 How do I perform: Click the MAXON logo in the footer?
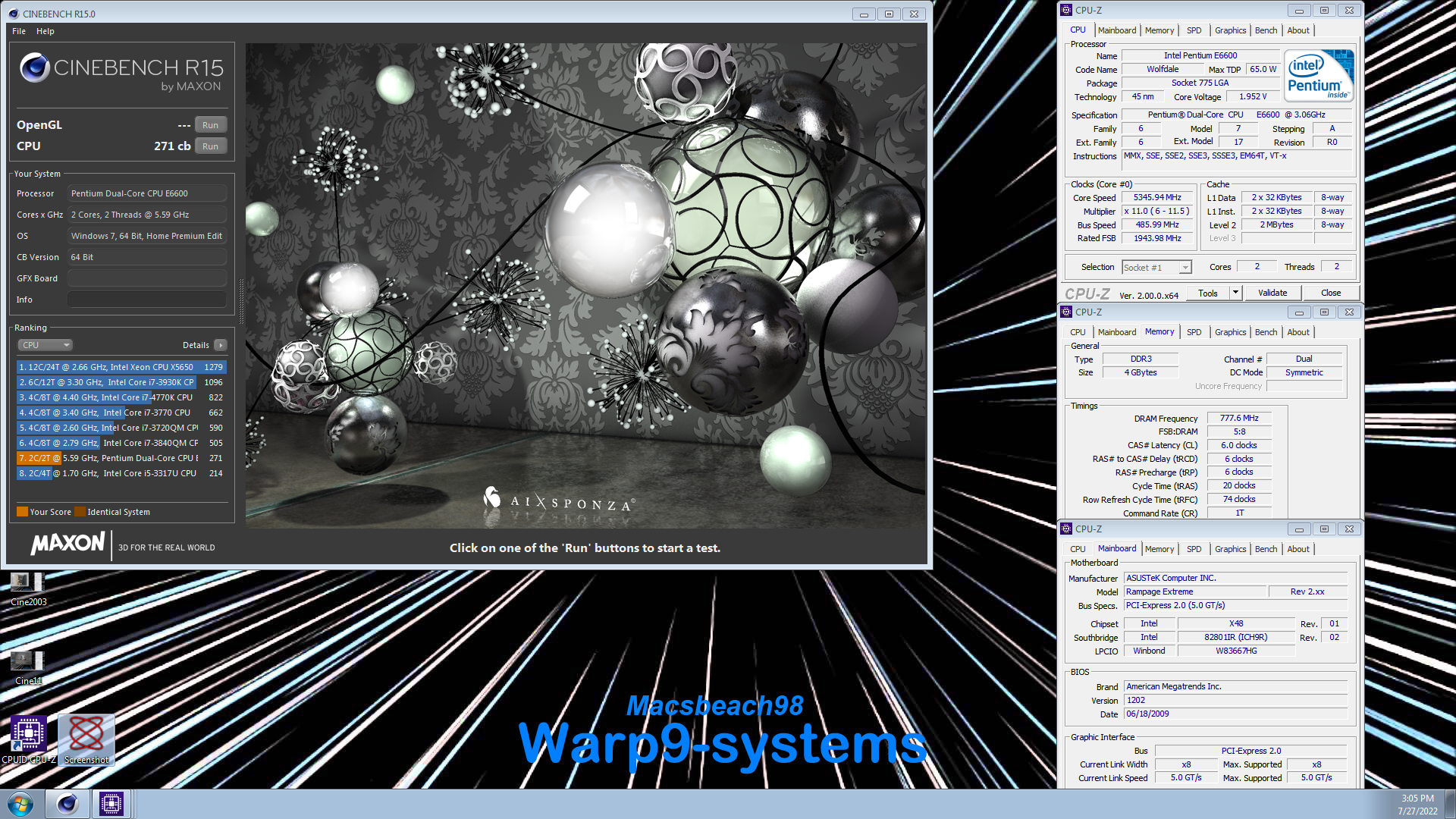(67, 543)
